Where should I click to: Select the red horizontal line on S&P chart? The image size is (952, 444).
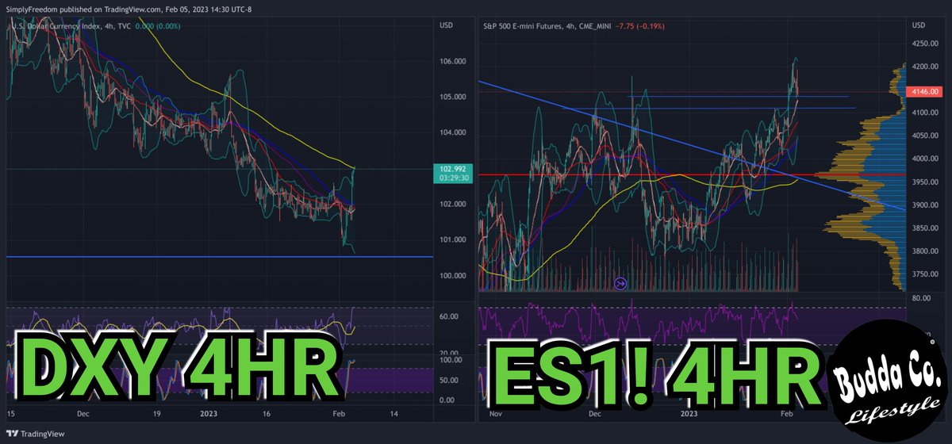690,174
